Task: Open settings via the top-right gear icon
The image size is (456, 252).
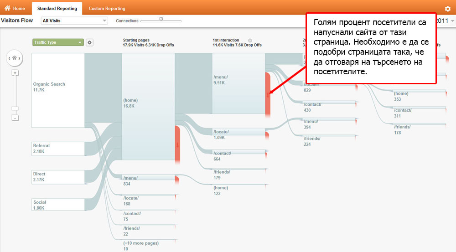Action: tap(447, 9)
